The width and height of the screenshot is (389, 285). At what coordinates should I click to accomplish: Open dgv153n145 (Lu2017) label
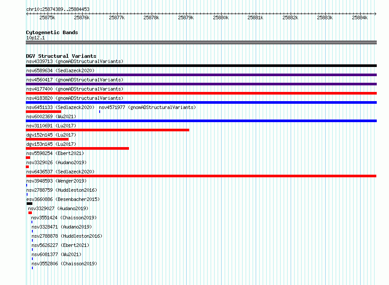coord(51,144)
